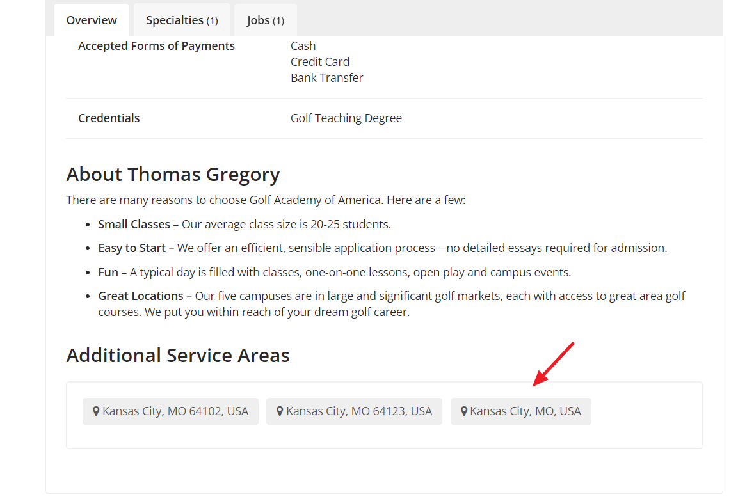Click the Easy to Start bullet text

tap(383, 248)
